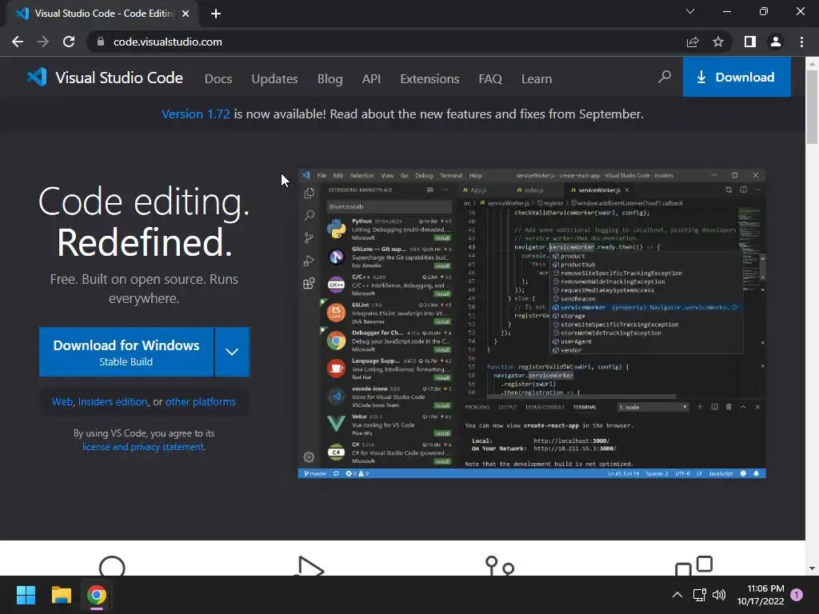Open the Extensions menu item
Viewport: 819px width, 614px height.
coord(429,79)
